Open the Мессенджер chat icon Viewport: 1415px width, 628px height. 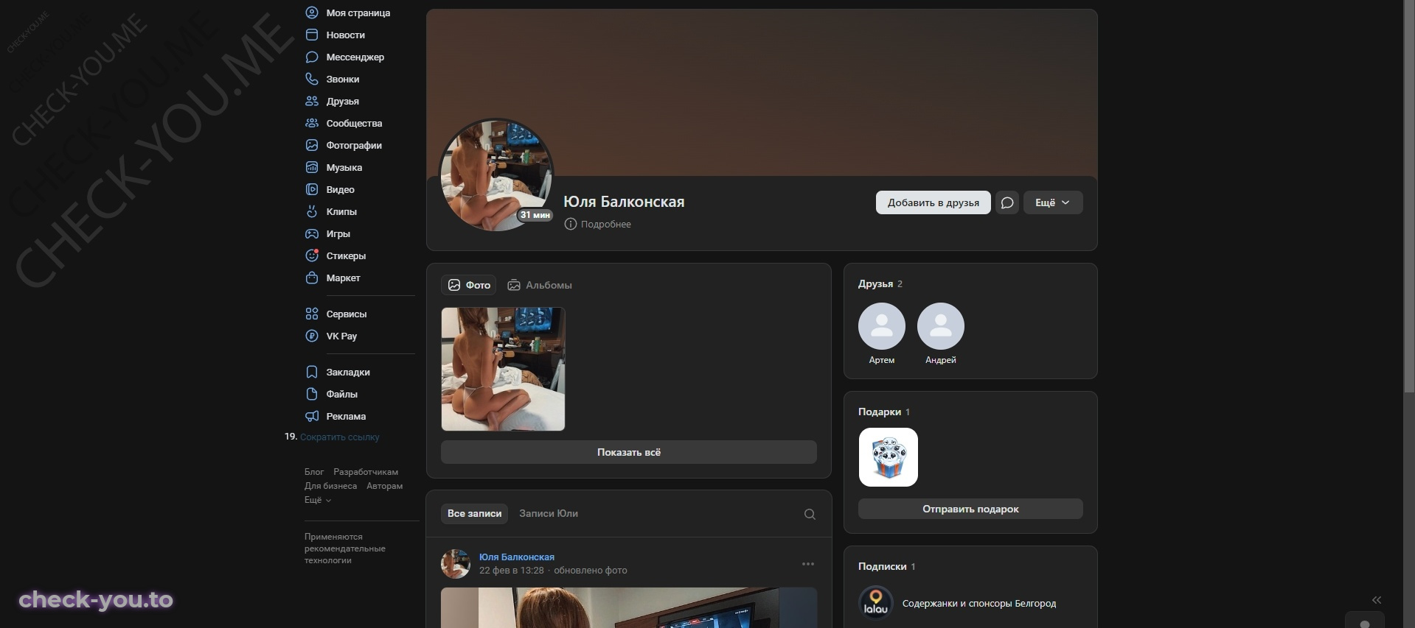(312, 57)
